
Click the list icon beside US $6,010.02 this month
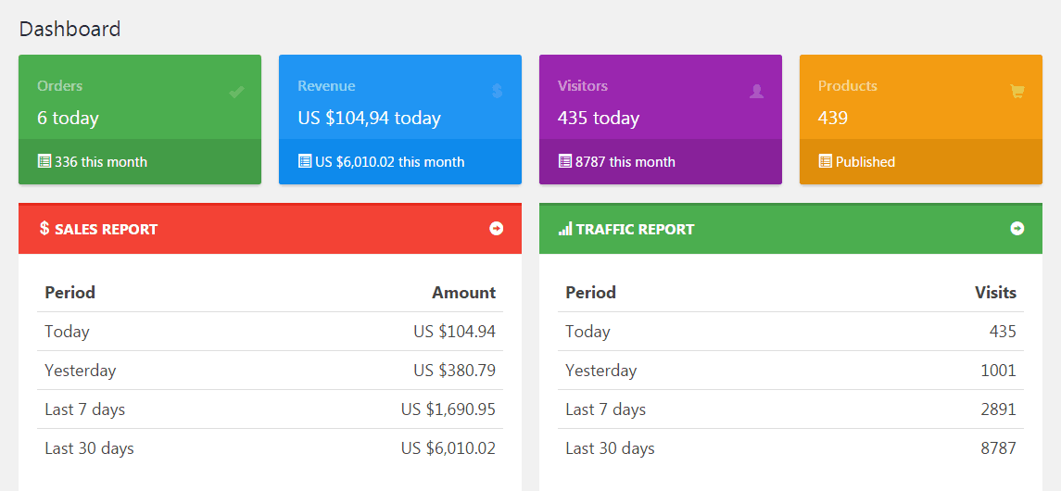(305, 161)
